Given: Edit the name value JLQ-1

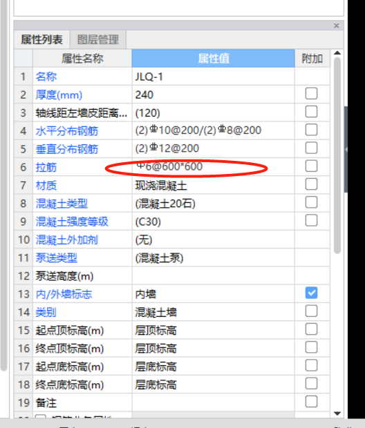Looking at the screenshot, I should (213, 77).
